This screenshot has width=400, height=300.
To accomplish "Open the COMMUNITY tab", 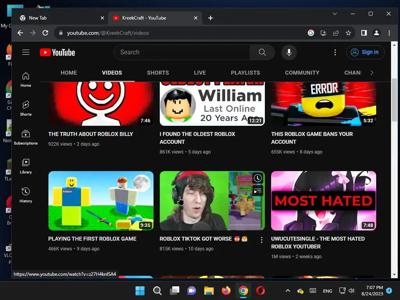I will 302,73.
